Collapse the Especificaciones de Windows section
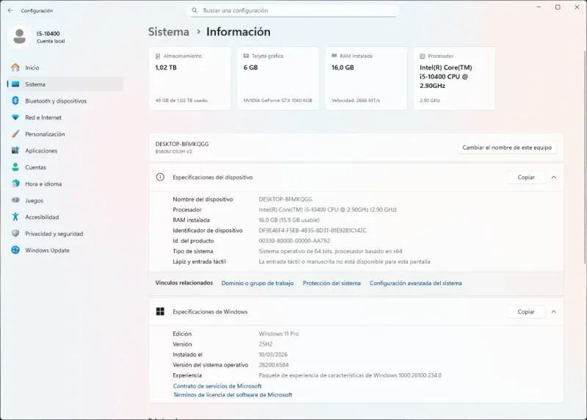587x420 pixels. [554, 312]
